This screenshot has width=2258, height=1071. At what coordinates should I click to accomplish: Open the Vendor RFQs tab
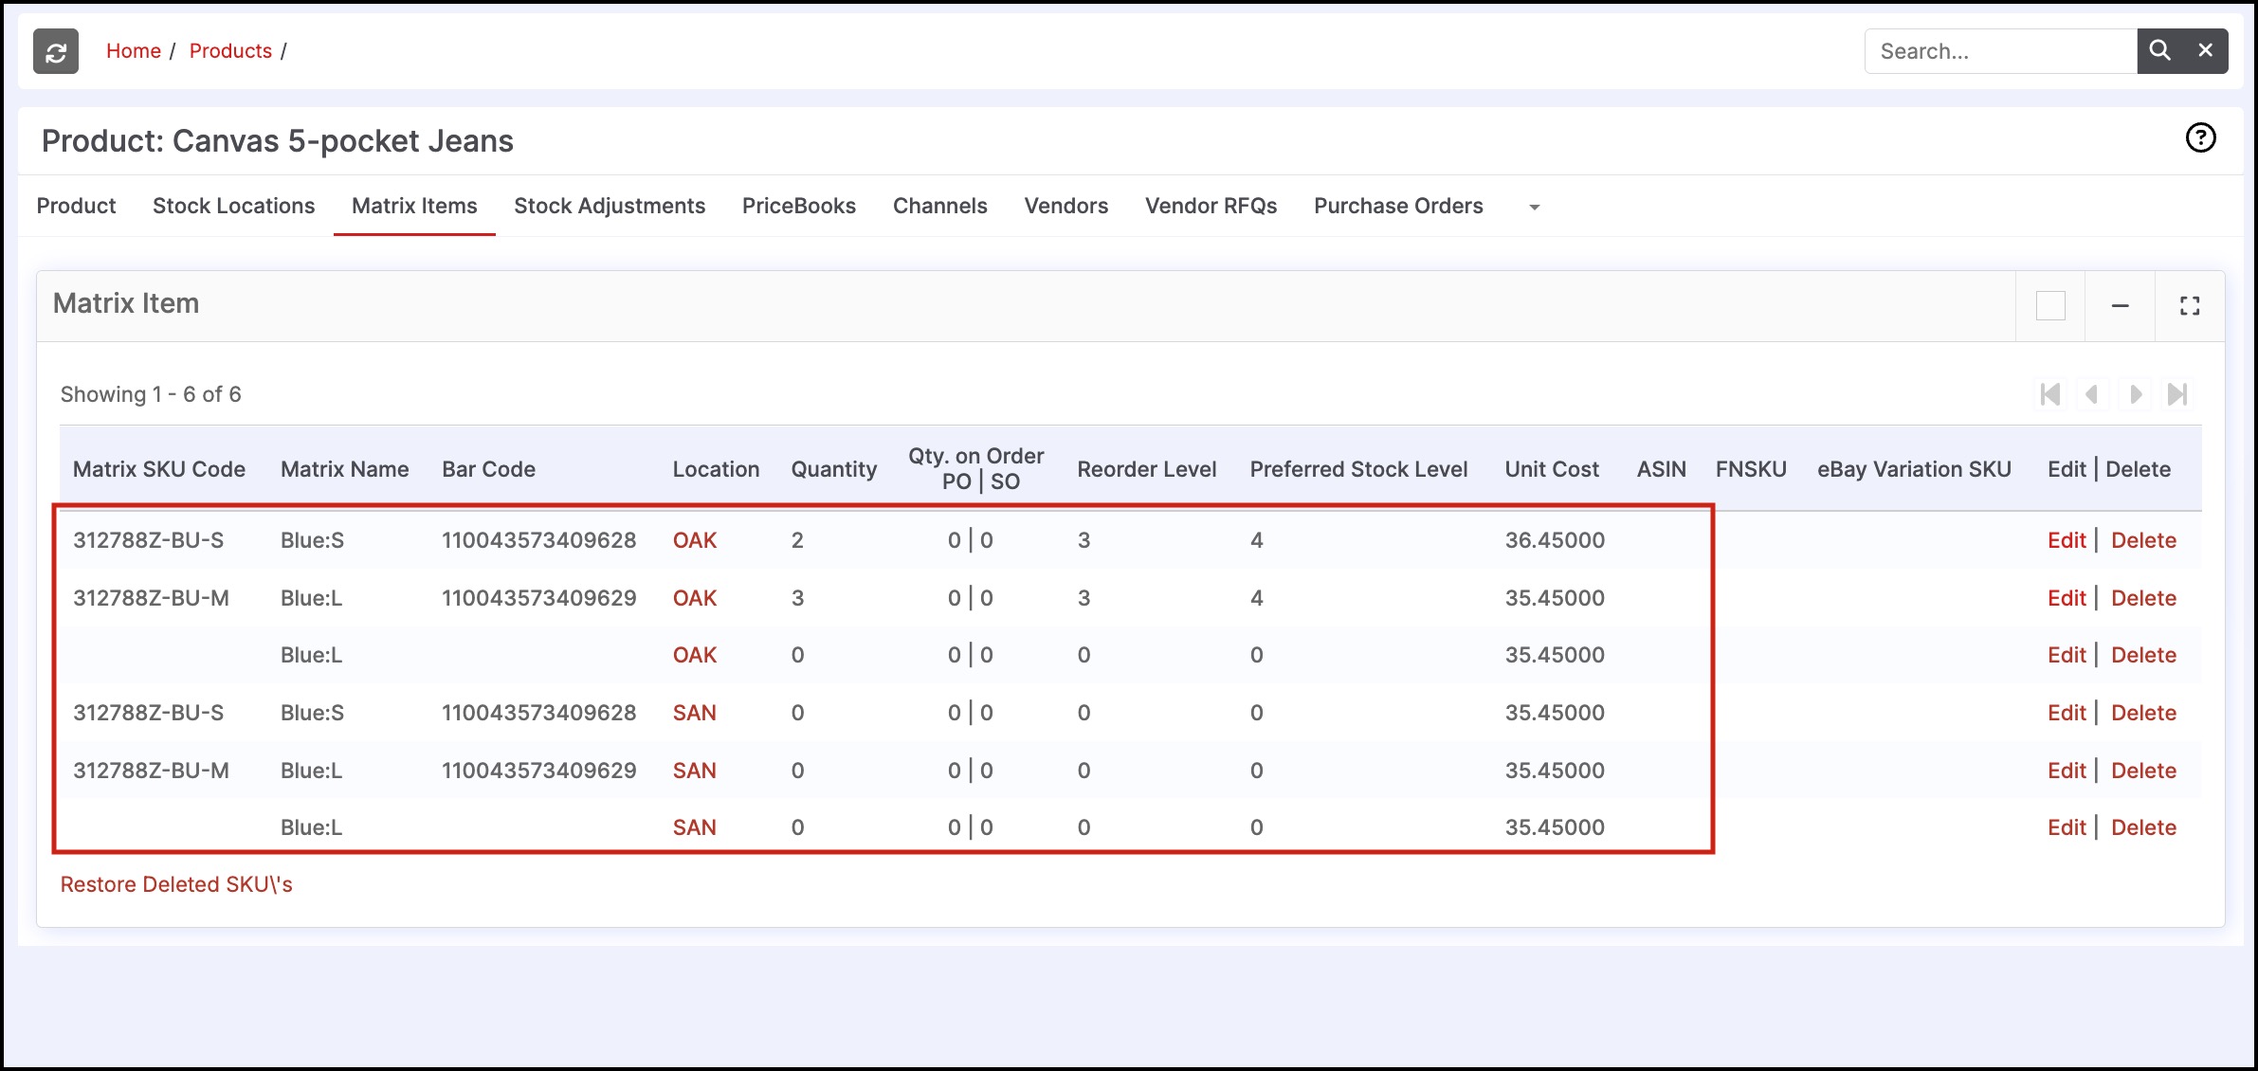(1211, 206)
